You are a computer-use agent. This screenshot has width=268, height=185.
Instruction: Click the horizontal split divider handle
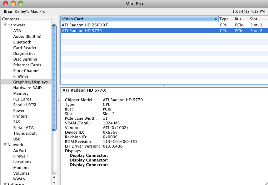(164, 86)
